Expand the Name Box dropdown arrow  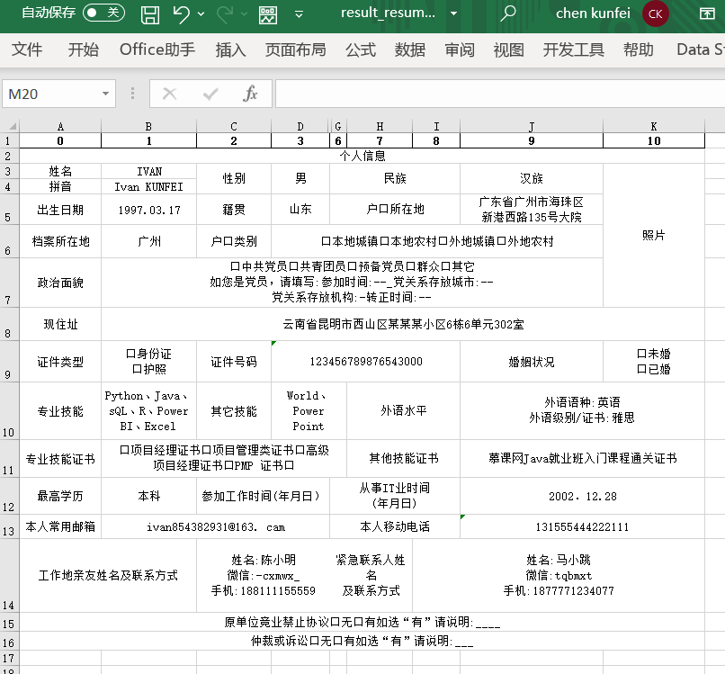(106, 94)
